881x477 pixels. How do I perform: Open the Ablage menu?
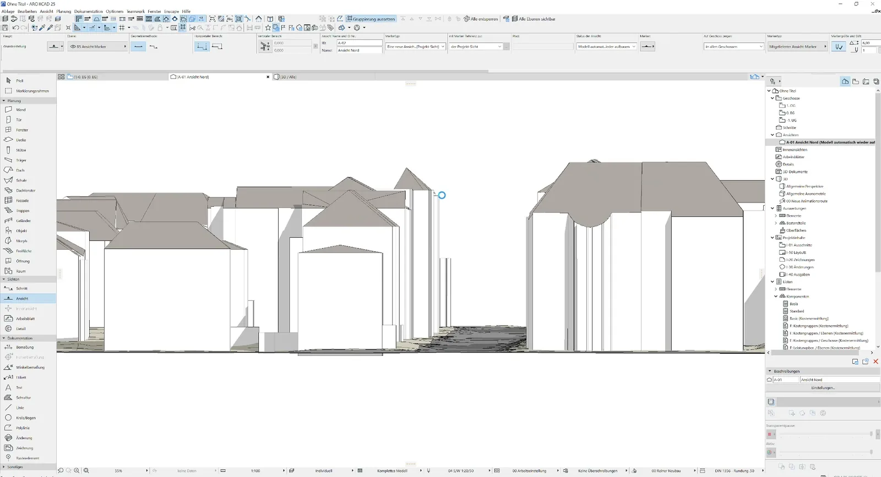[8, 11]
